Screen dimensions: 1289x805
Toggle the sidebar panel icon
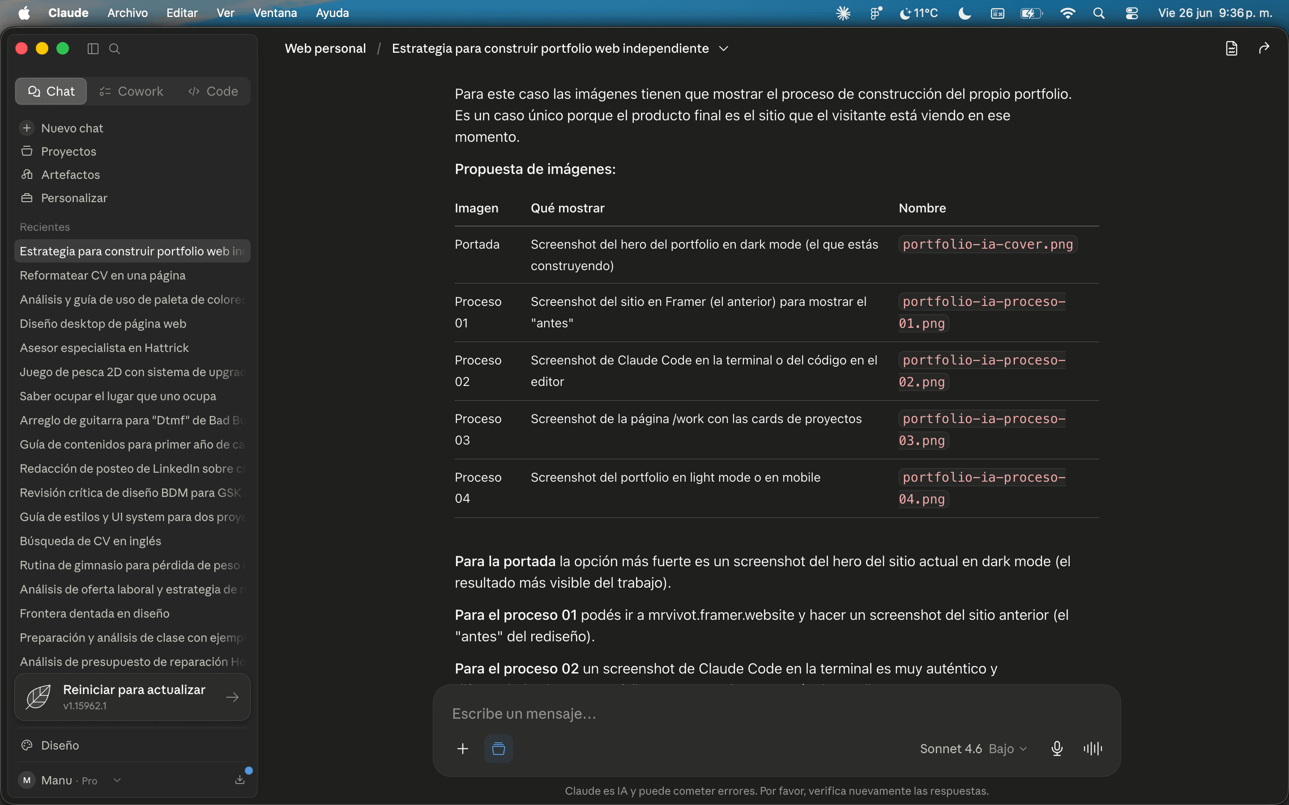(93, 48)
